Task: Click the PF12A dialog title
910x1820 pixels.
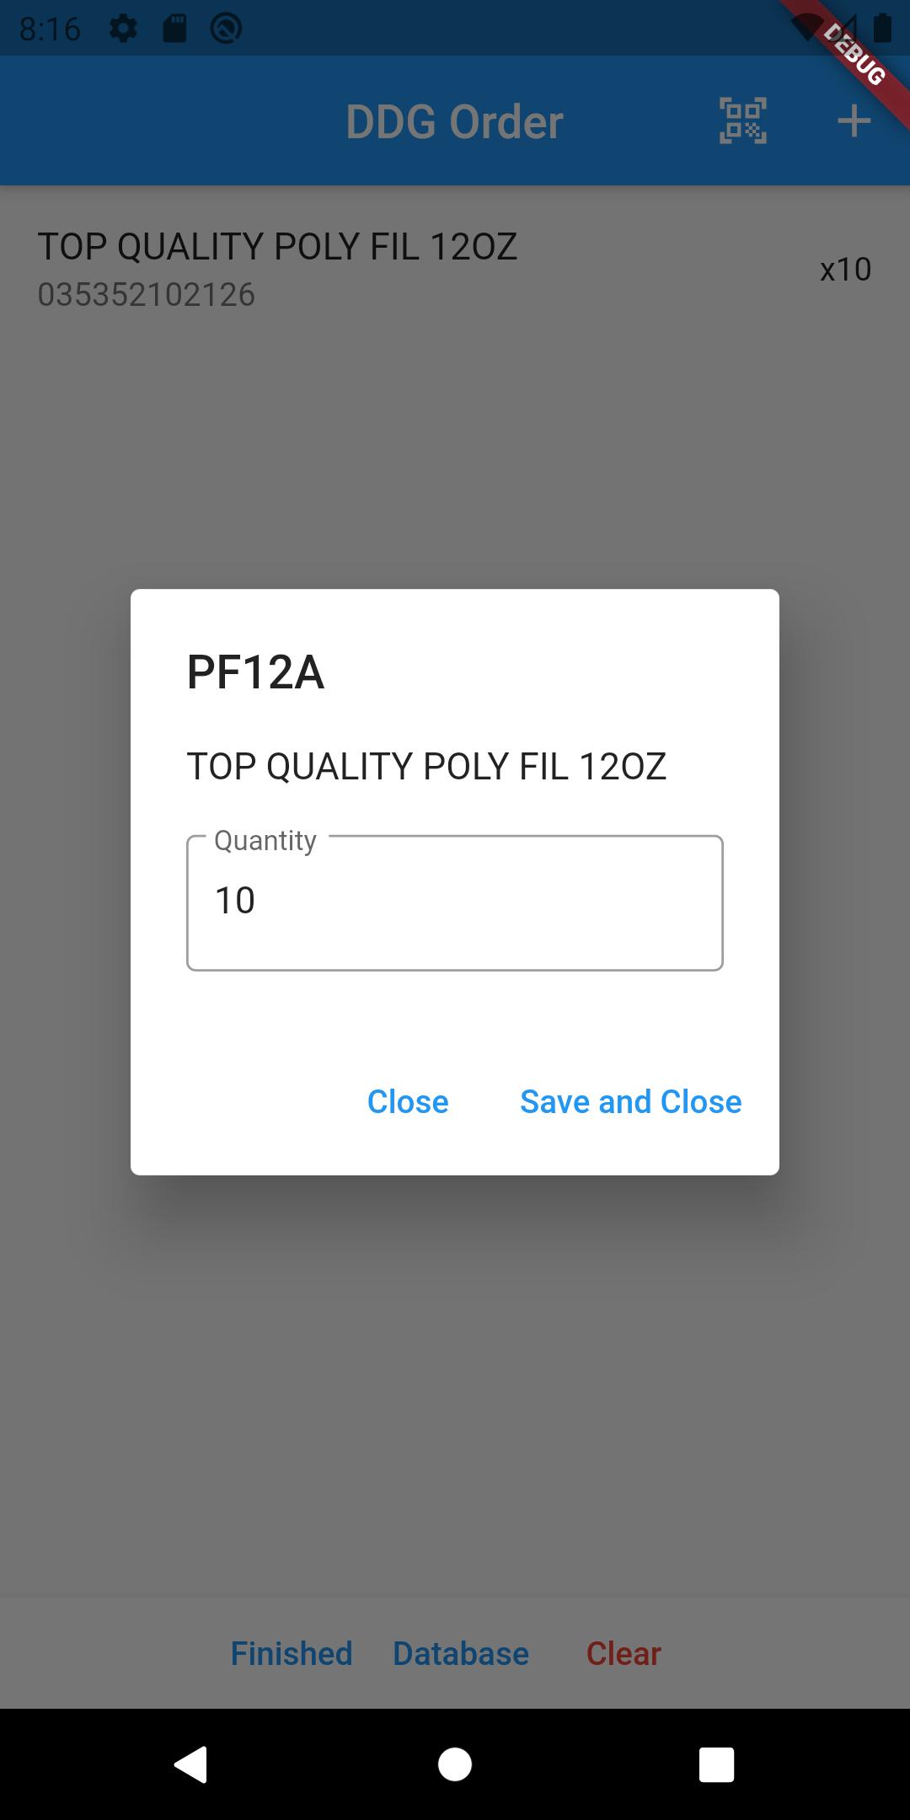Action: pyautogui.click(x=255, y=672)
